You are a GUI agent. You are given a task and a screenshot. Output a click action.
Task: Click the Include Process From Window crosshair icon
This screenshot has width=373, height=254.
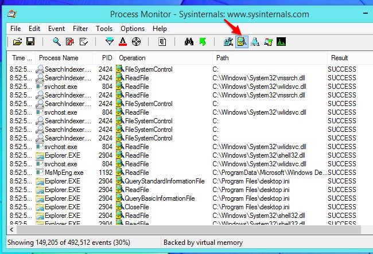pos(137,42)
